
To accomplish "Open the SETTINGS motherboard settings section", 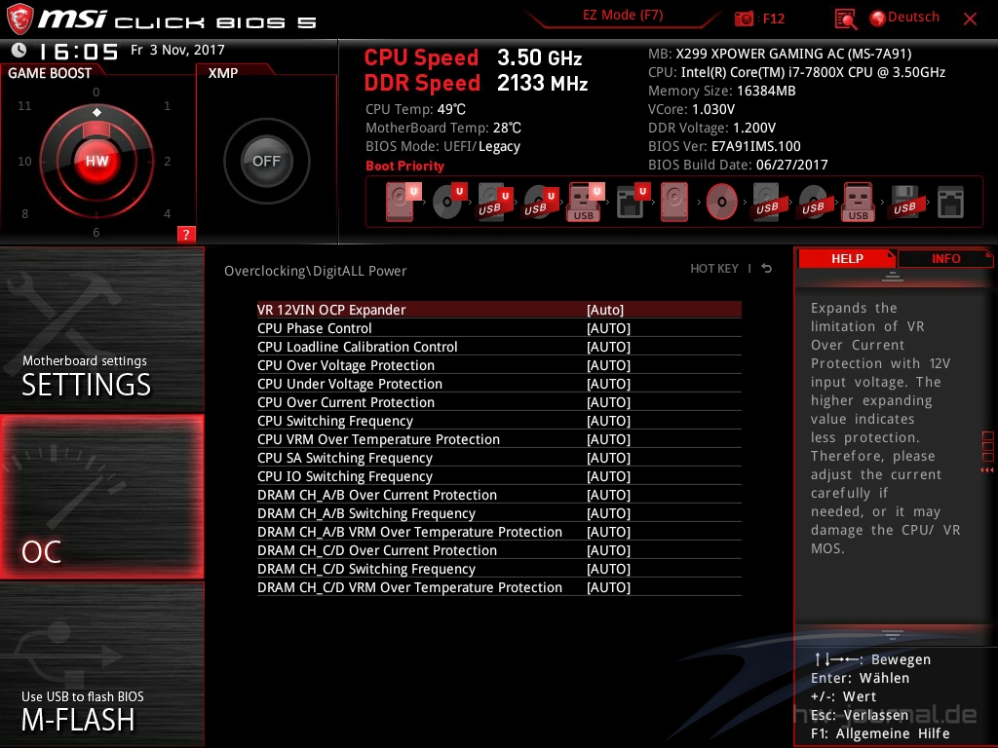I will click(101, 329).
